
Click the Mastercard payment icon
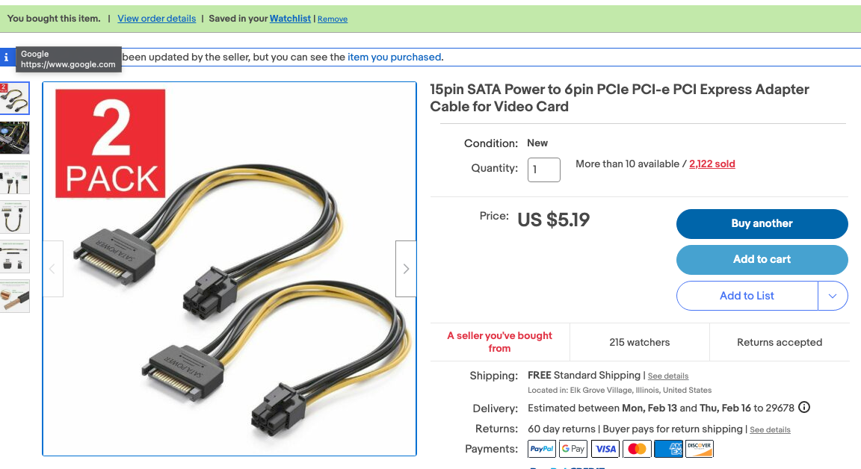(x=637, y=449)
